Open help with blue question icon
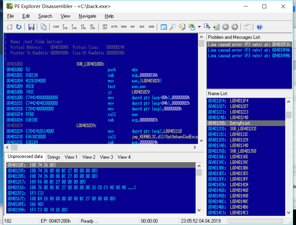Screen dimensions: 296x225 (x=260, y=27)
